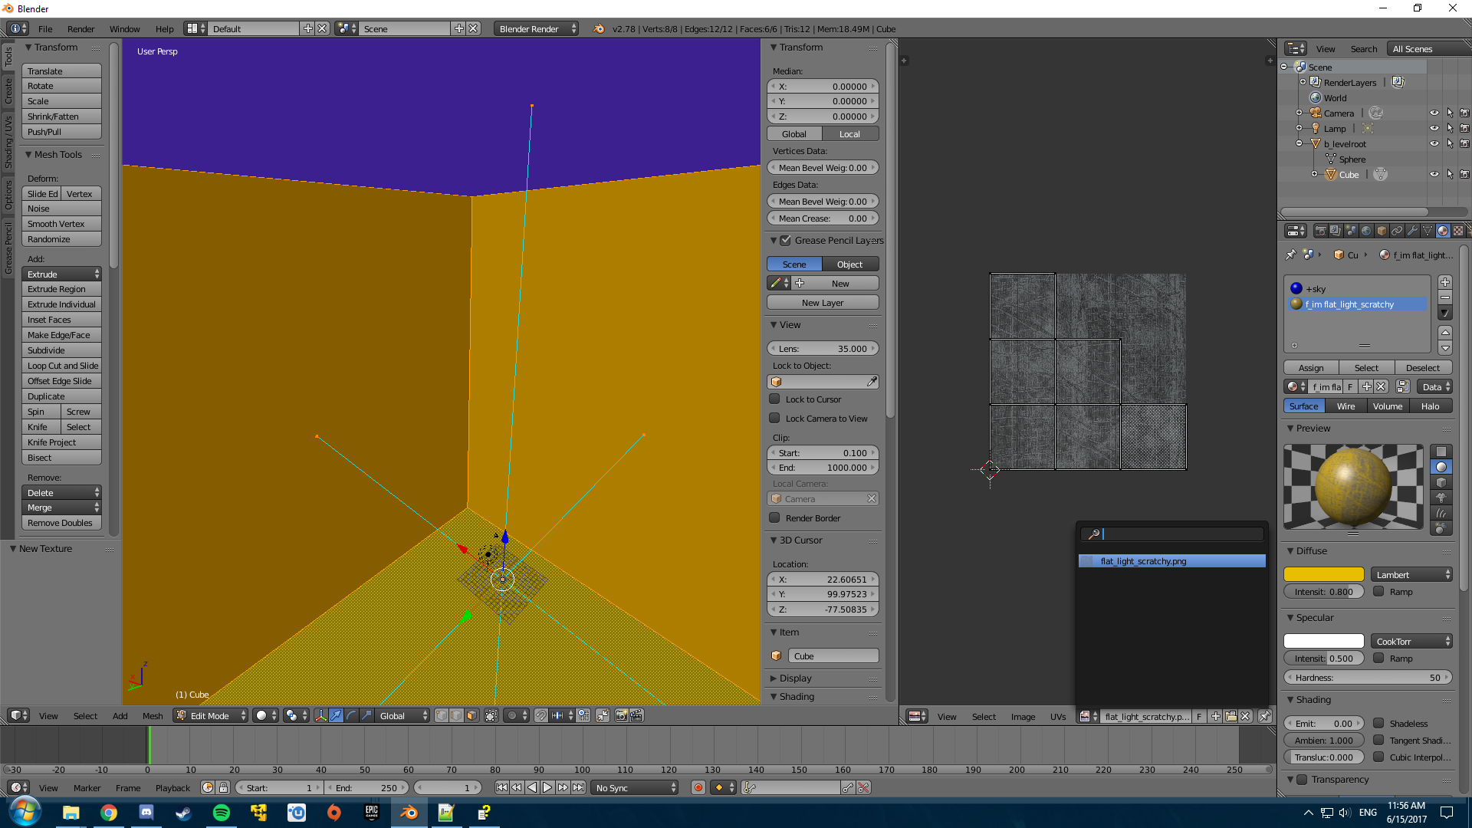Screen dimensions: 1472x828
Task: Click the OpenGL render camera icon
Action: 621,715
